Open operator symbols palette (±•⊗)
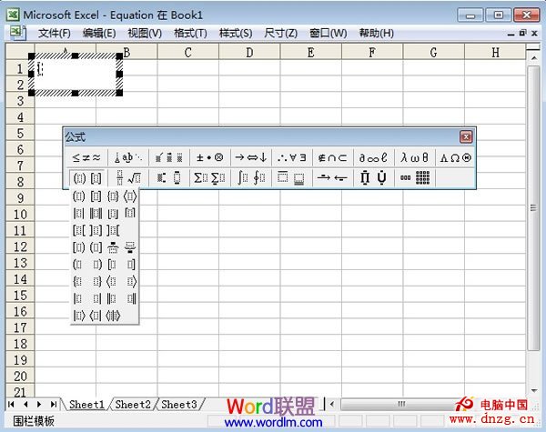 click(209, 157)
